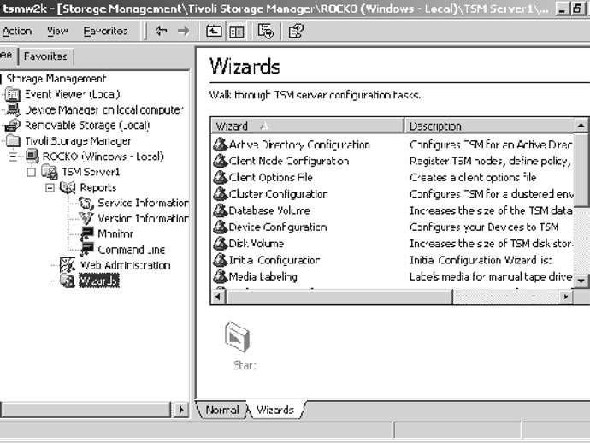Sort by the Description column header

(x=489, y=126)
